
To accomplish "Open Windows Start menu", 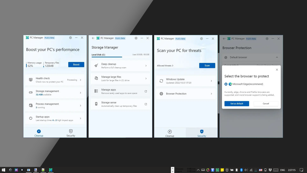I will tap(4, 170).
